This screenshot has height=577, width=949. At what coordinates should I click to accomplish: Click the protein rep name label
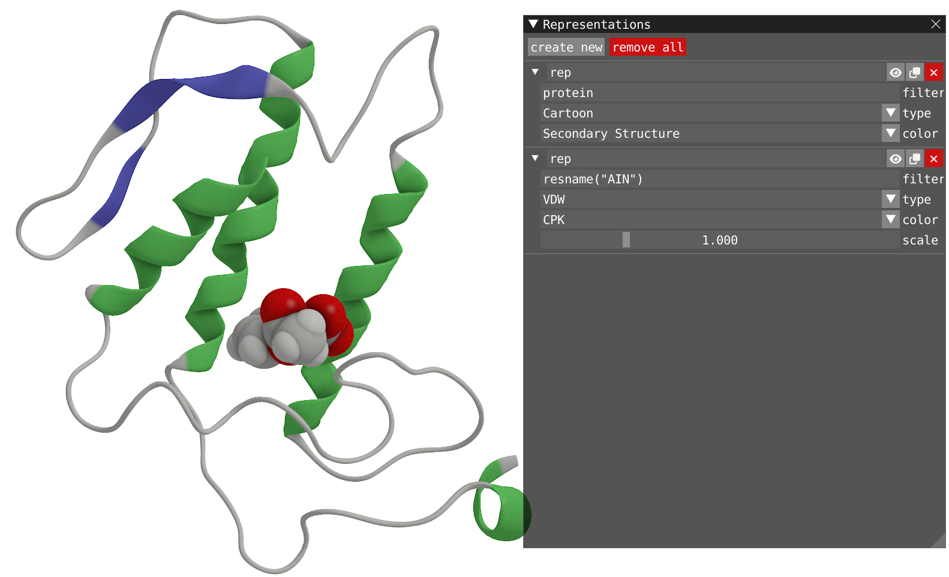click(716, 72)
